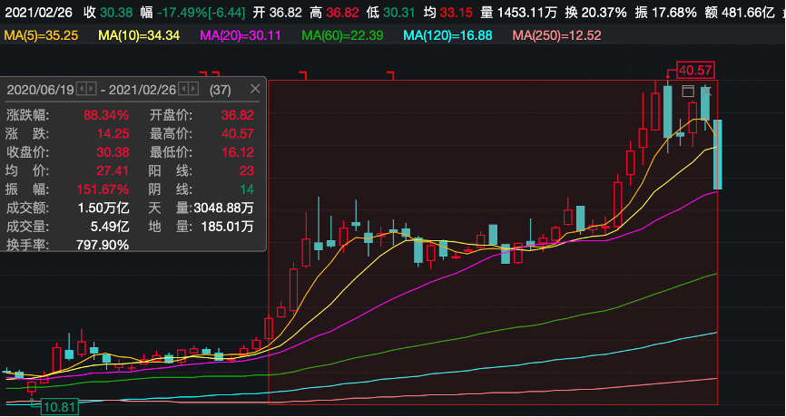
Task: Click the amplitude 17.68% in header
Action: click(x=673, y=13)
